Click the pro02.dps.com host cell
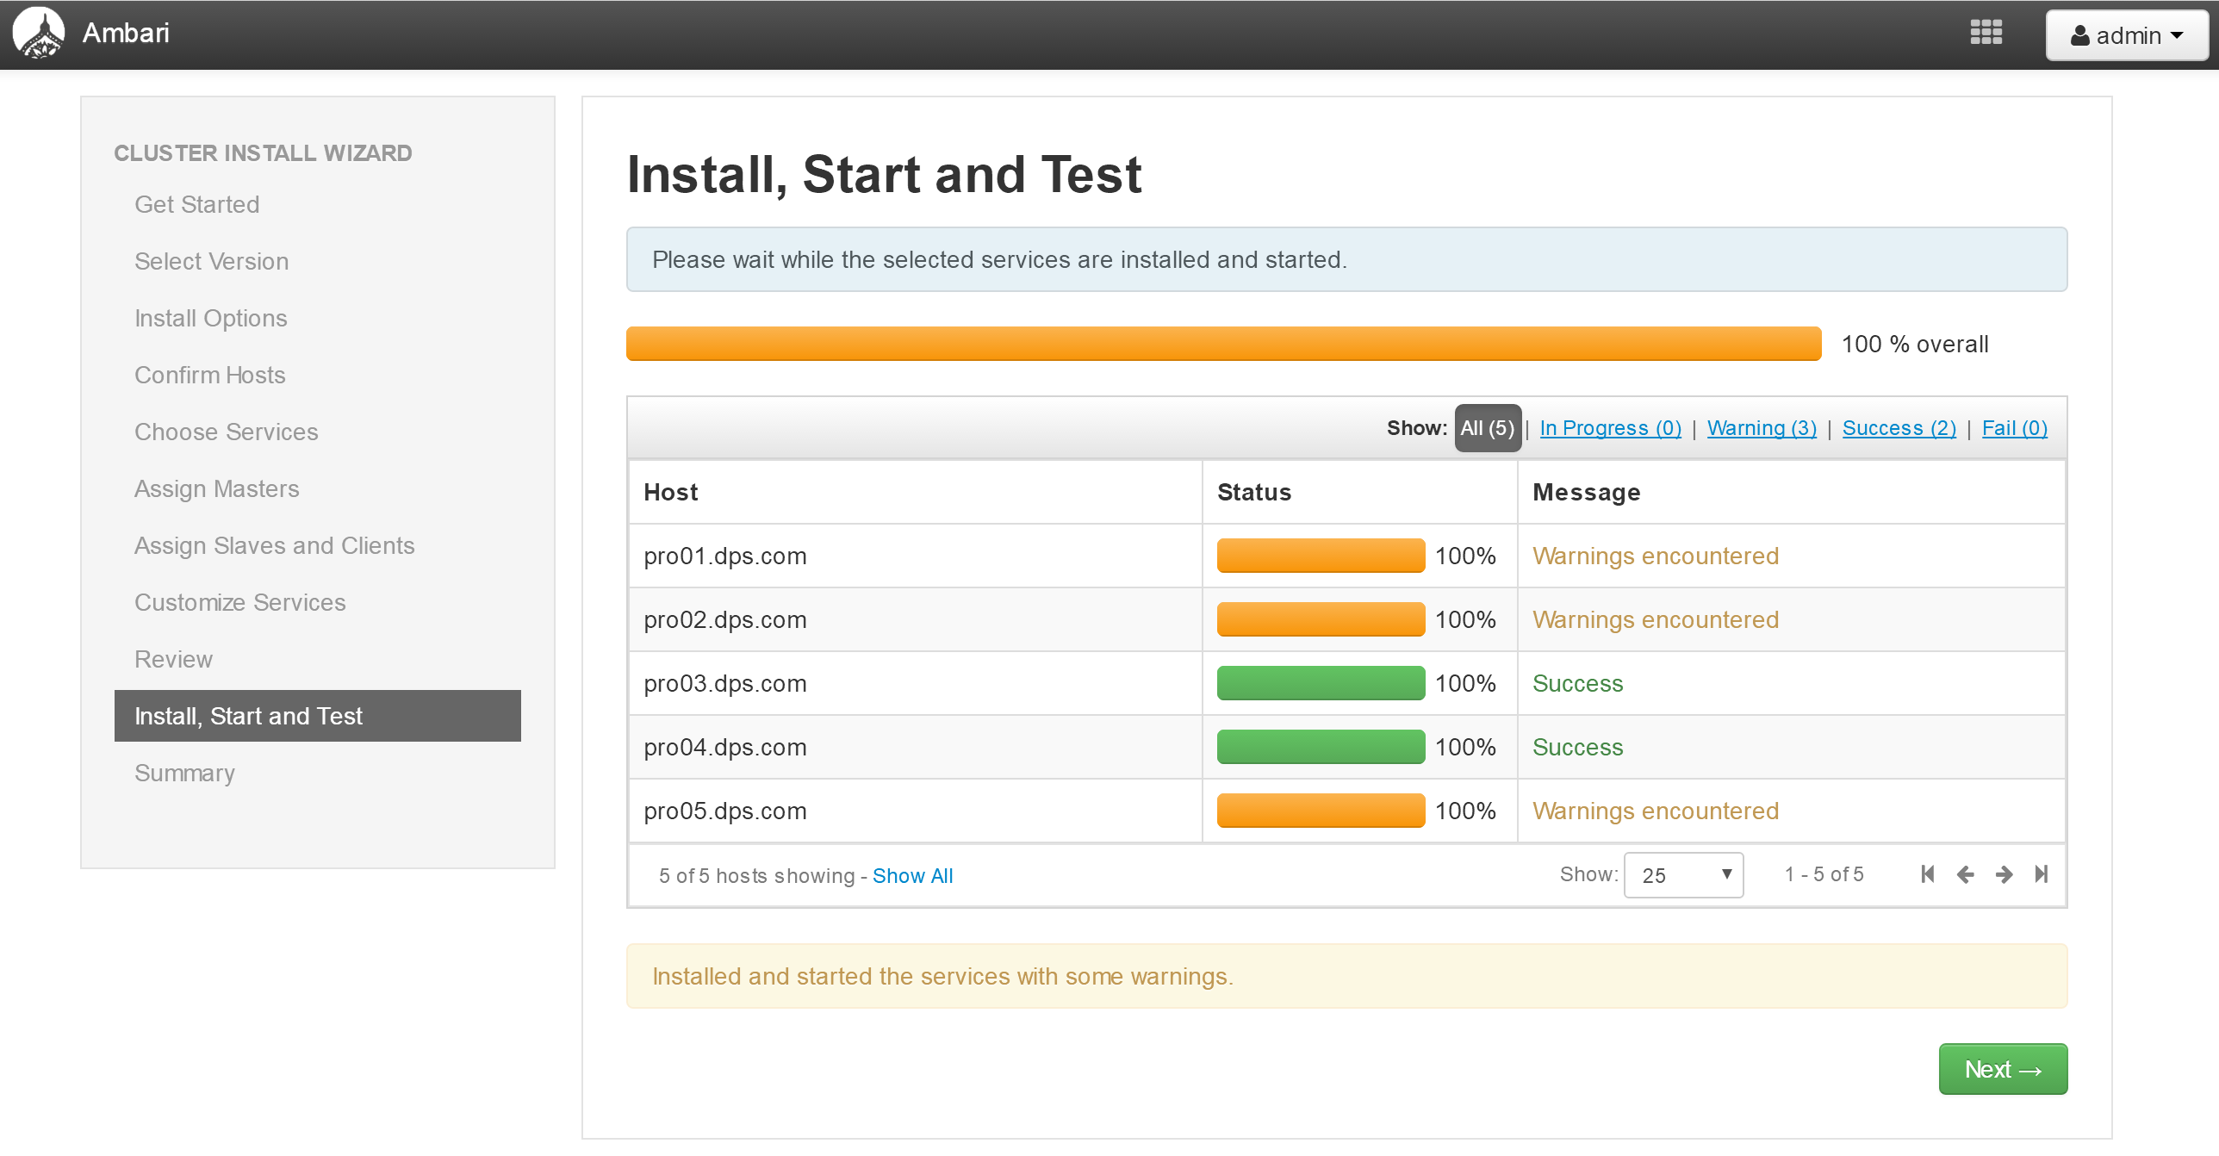Viewport: 2219px width, 1156px height. pos(916,619)
